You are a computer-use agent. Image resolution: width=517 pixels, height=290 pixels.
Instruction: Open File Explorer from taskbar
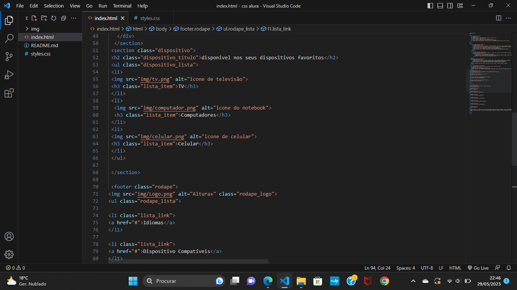[301, 281]
